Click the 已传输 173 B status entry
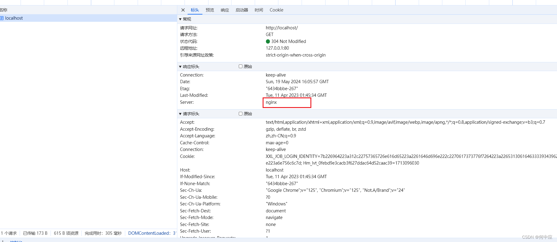 coord(35,233)
